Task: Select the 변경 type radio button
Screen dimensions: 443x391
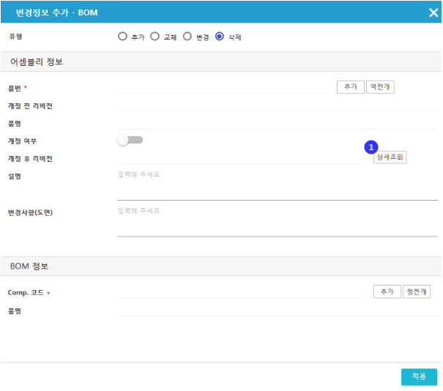Action: (187, 37)
